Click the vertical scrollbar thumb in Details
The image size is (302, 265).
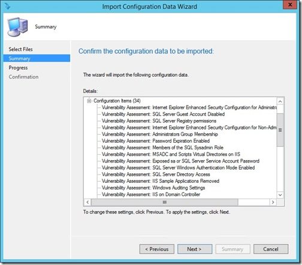point(280,130)
